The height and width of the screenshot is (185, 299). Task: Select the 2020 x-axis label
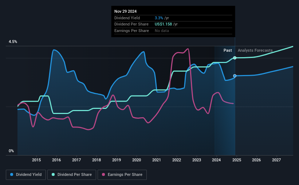(137, 160)
